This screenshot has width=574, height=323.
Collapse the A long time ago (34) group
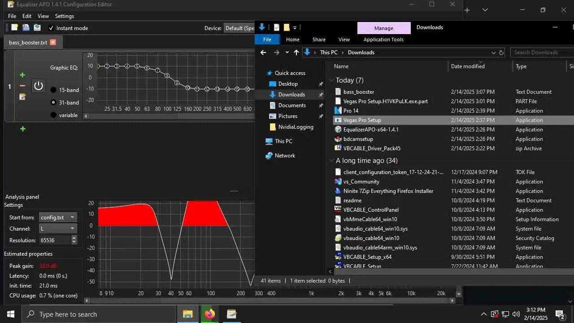click(x=332, y=161)
